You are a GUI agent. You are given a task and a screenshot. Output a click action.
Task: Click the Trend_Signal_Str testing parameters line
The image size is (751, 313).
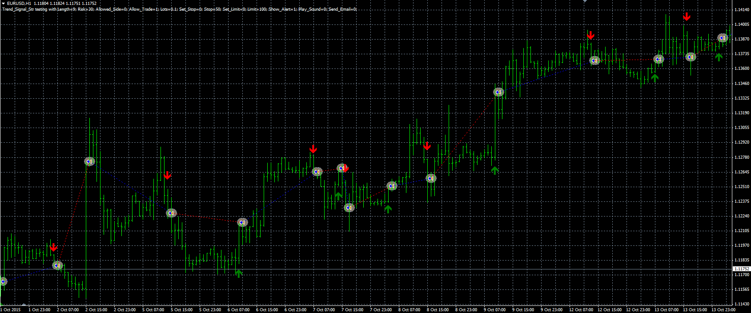coord(180,9)
